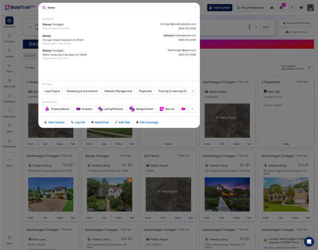Open Present product
318x250 pixels.
click(x=84, y=109)
